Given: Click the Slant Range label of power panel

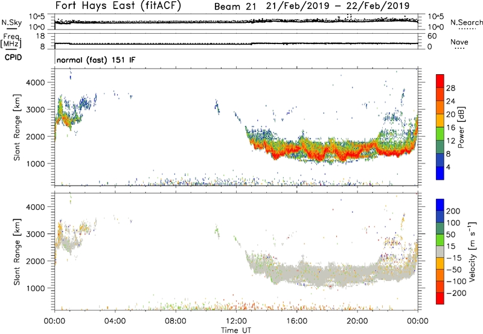Looking at the screenshot, I should (17, 127).
